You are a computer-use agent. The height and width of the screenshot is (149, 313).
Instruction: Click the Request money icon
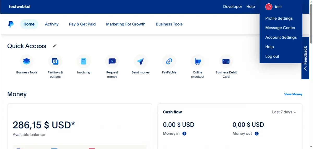[x=112, y=62]
